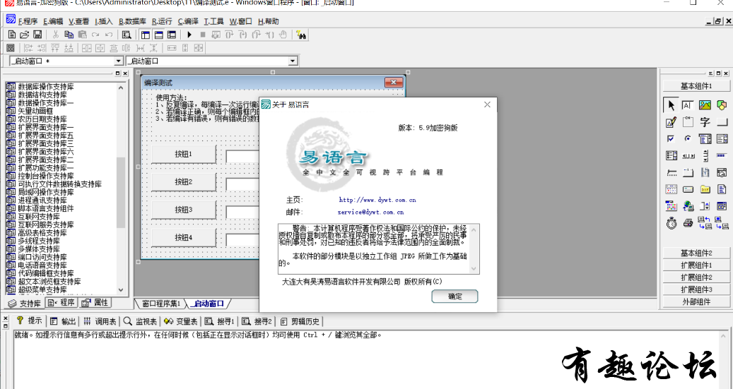Select the picture box component icon
Screen dimensions: 733x389
705,104
